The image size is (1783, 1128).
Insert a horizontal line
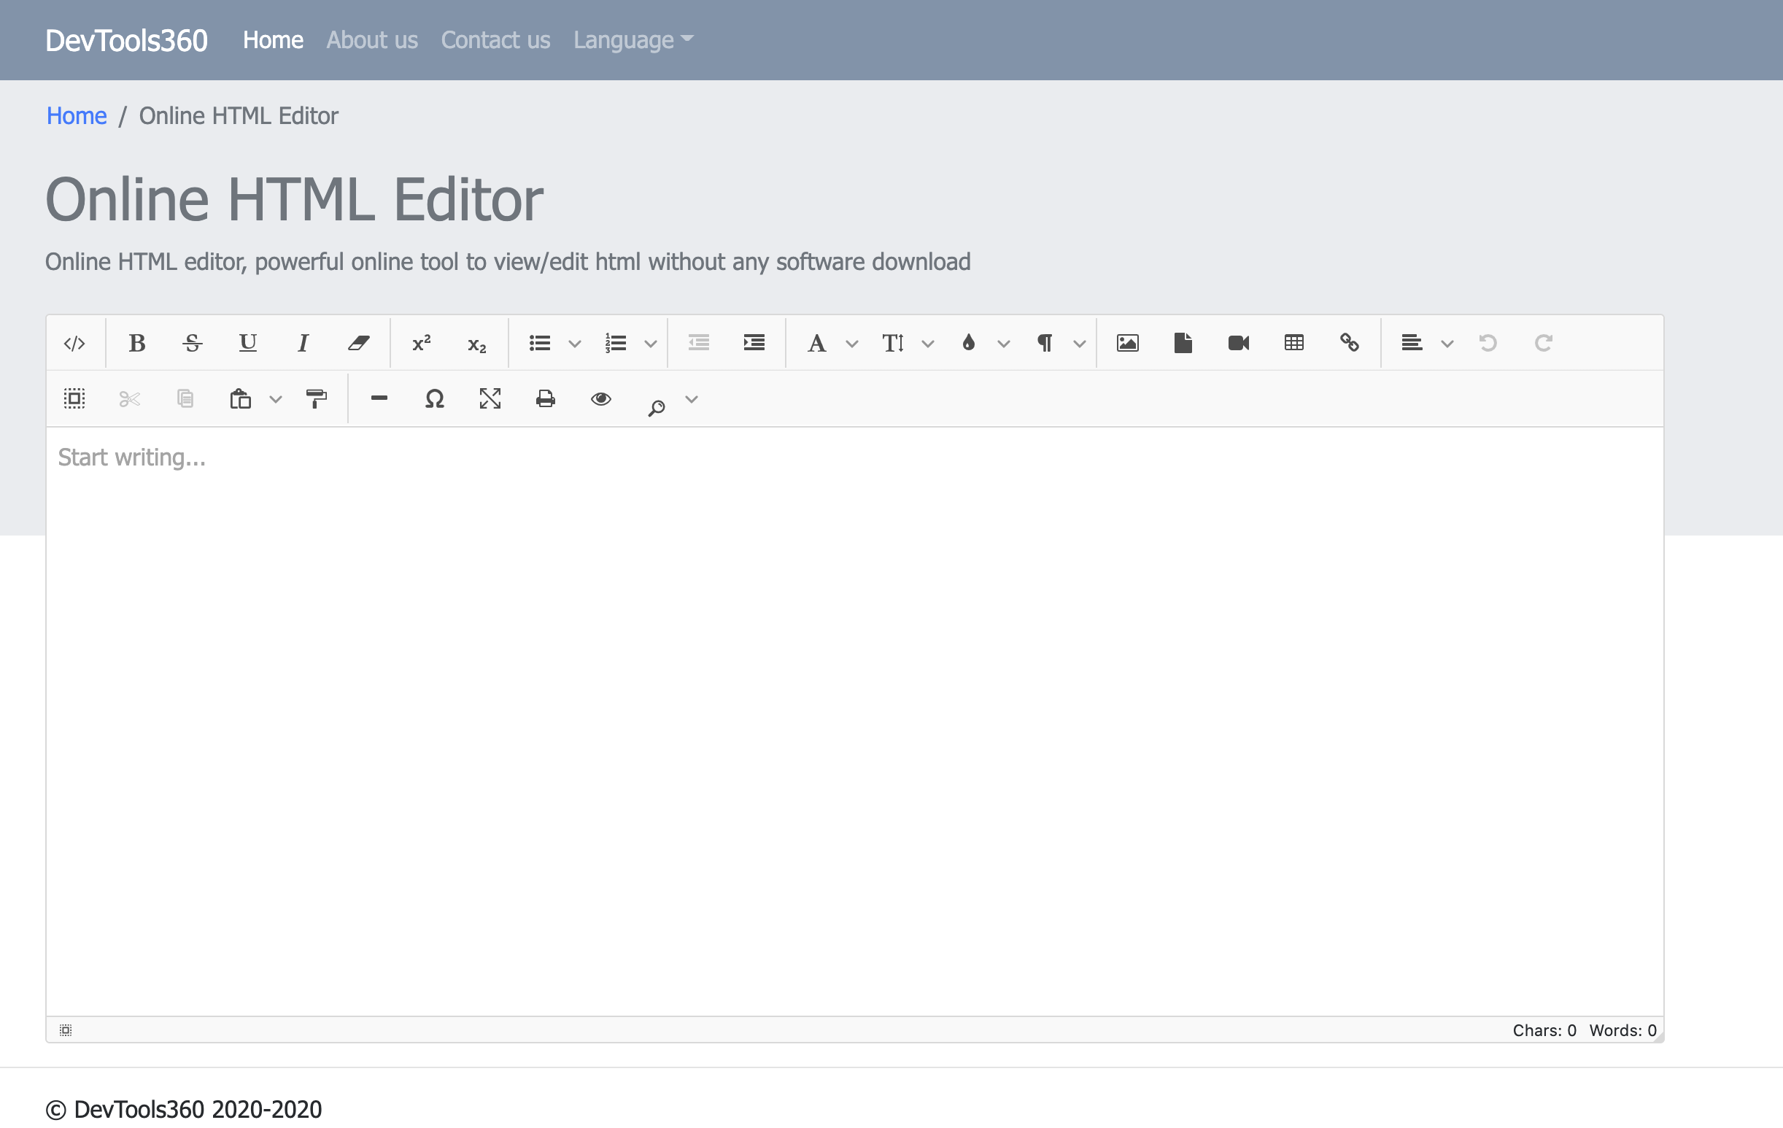[x=379, y=398]
